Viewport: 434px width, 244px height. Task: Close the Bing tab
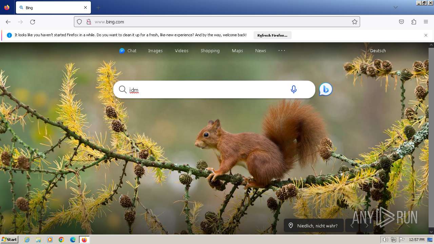[85, 7]
